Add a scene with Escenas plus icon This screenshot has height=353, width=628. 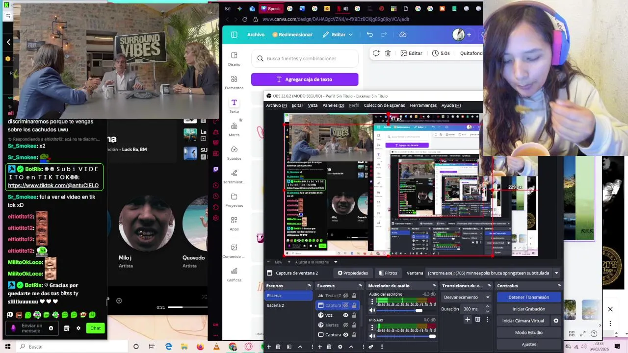[x=268, y=347]
